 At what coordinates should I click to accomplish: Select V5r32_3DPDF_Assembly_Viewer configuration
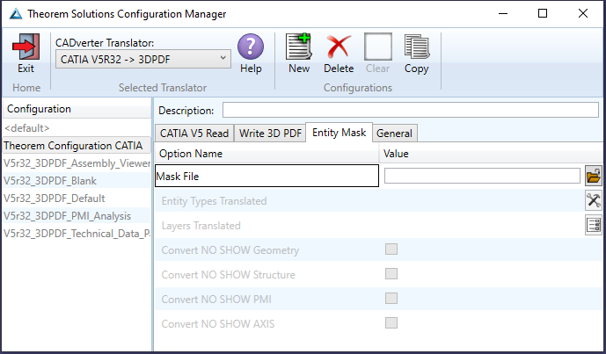coord(77,163)
